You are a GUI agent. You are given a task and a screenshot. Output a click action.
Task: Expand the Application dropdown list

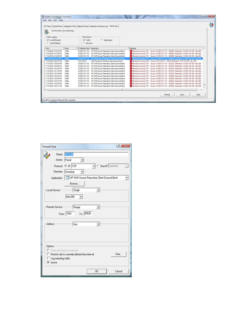coord(126,178)
